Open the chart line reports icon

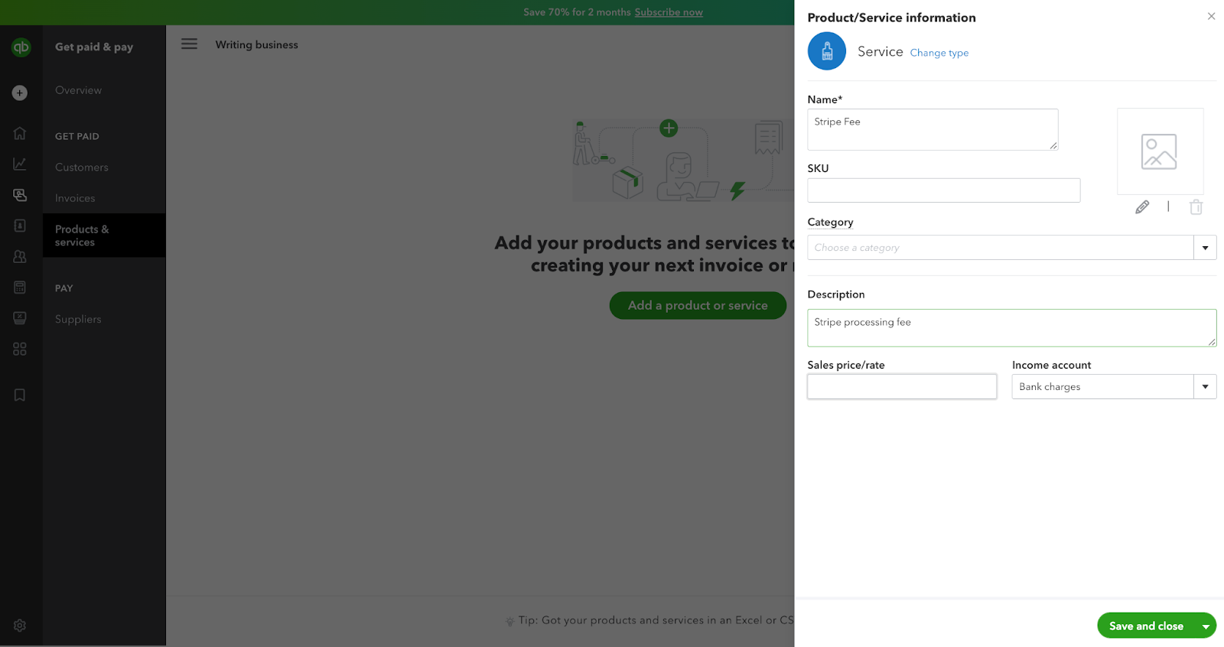point(20,164)
